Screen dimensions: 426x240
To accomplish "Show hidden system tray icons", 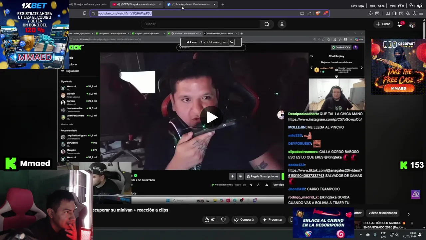I will click(x=360, y=235).
